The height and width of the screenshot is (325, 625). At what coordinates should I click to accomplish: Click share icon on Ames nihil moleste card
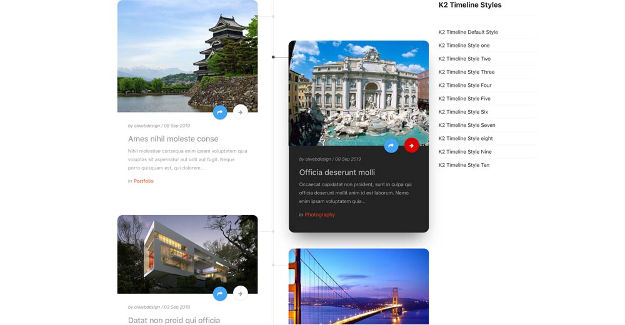coord(220,112)
